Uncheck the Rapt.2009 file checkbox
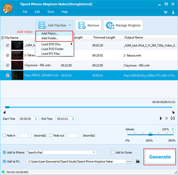The width and height of the screenshot is (178, 175). (8, 75)
